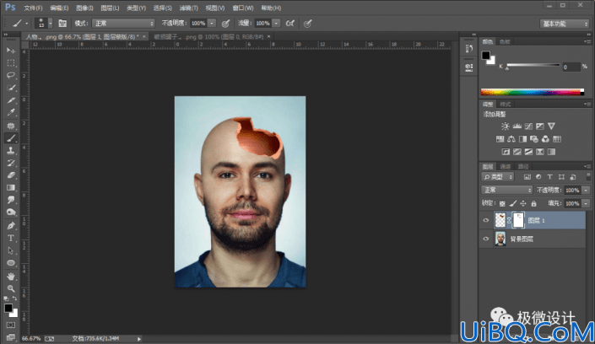Switch to the second document tab
Image resolution: width=595 pixels, height=344 pixels.
208,37
